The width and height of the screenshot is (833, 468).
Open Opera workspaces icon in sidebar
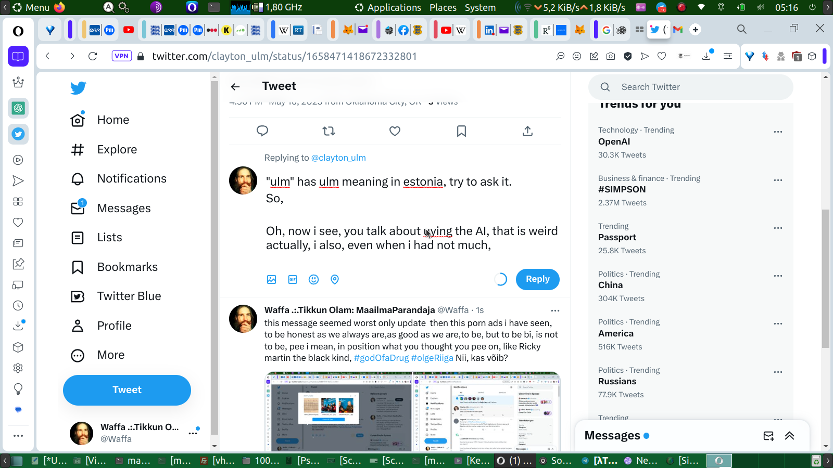click(x=18, y=56)
